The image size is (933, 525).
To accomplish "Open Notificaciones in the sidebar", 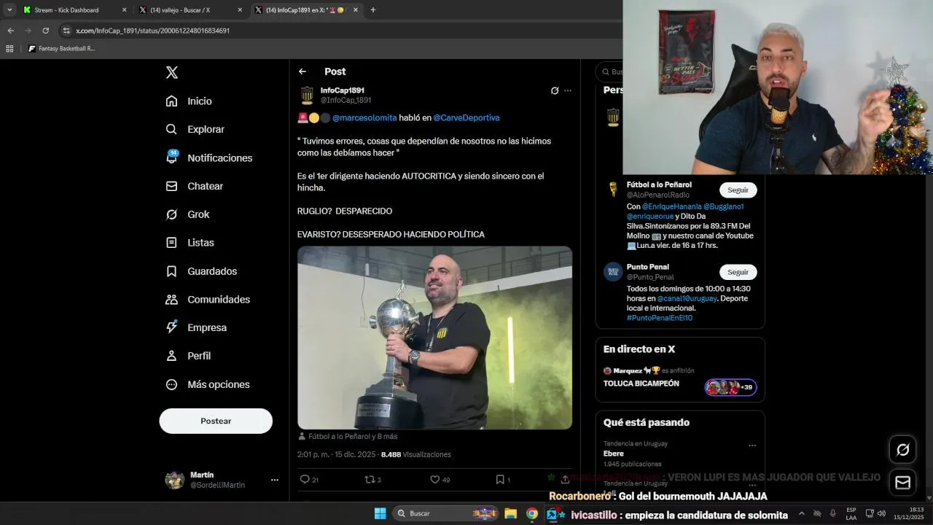I will 209,157.
